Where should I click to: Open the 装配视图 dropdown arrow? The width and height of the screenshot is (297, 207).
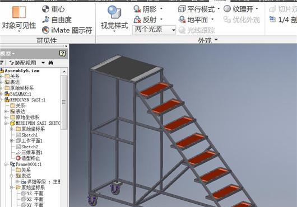(x=43, y=63)
